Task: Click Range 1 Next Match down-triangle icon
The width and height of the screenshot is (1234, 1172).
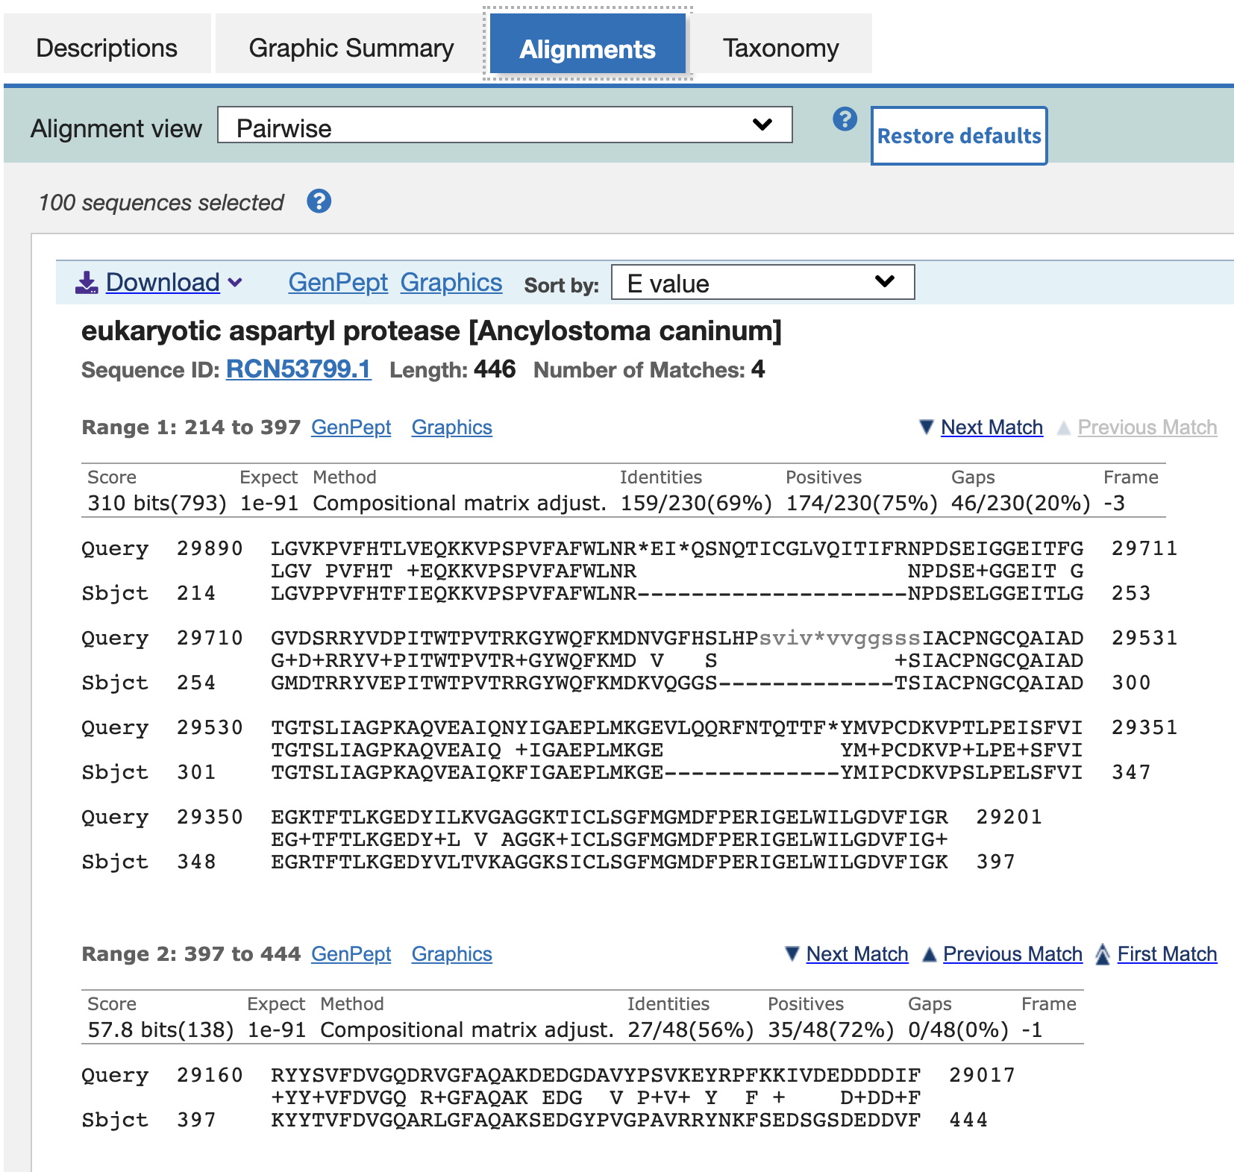Action: [x=926, y=427]
